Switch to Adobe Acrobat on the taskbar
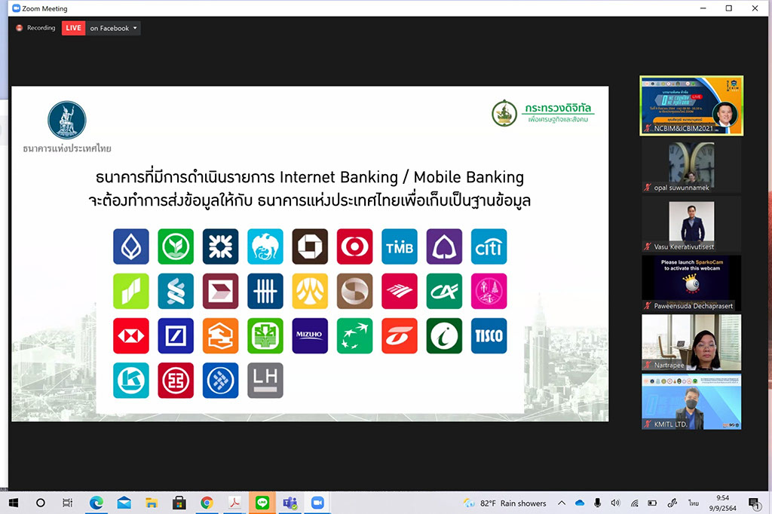The width and height of the screenshot is (772, 514). tap(234, 503)
